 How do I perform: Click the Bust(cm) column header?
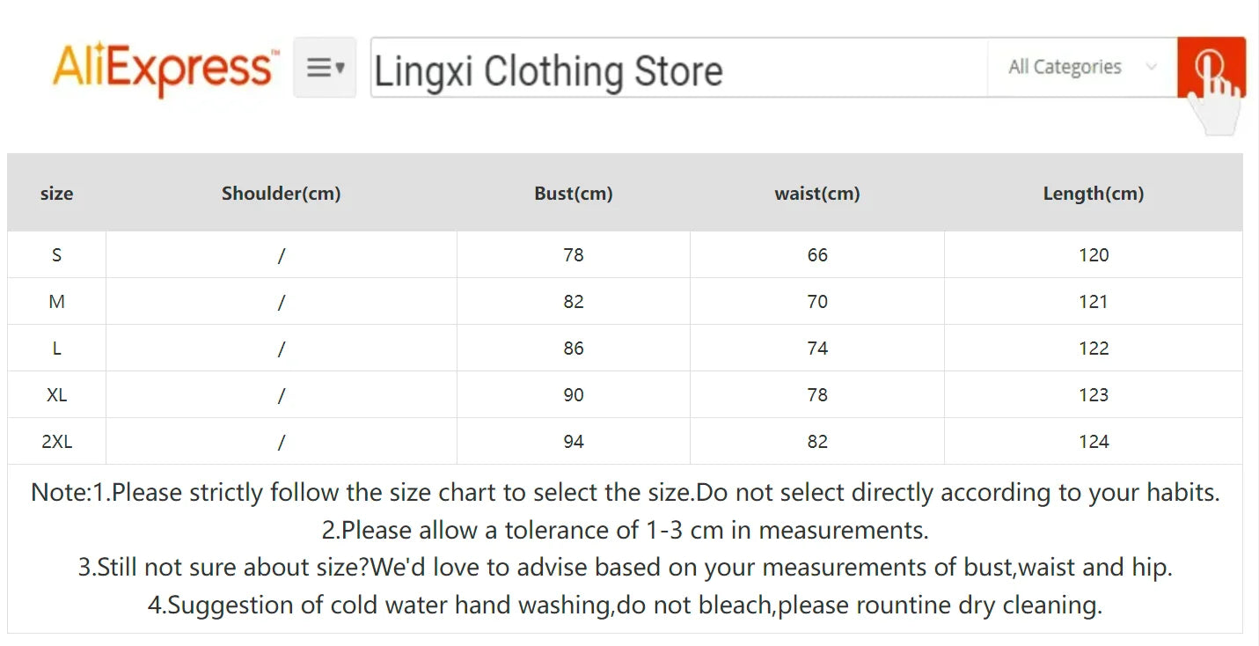pyautogui.click(x=574, y=193)
